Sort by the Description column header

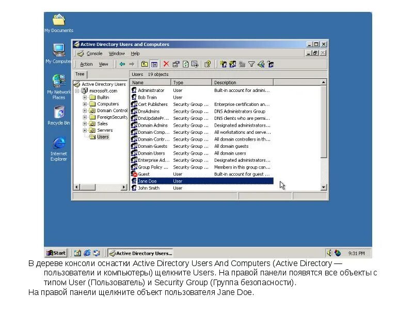click(243, 83)
